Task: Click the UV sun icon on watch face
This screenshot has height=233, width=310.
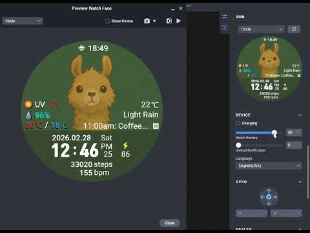Action: point(28,104)
